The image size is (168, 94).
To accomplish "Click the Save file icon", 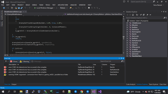I will (x=19, y=8).
